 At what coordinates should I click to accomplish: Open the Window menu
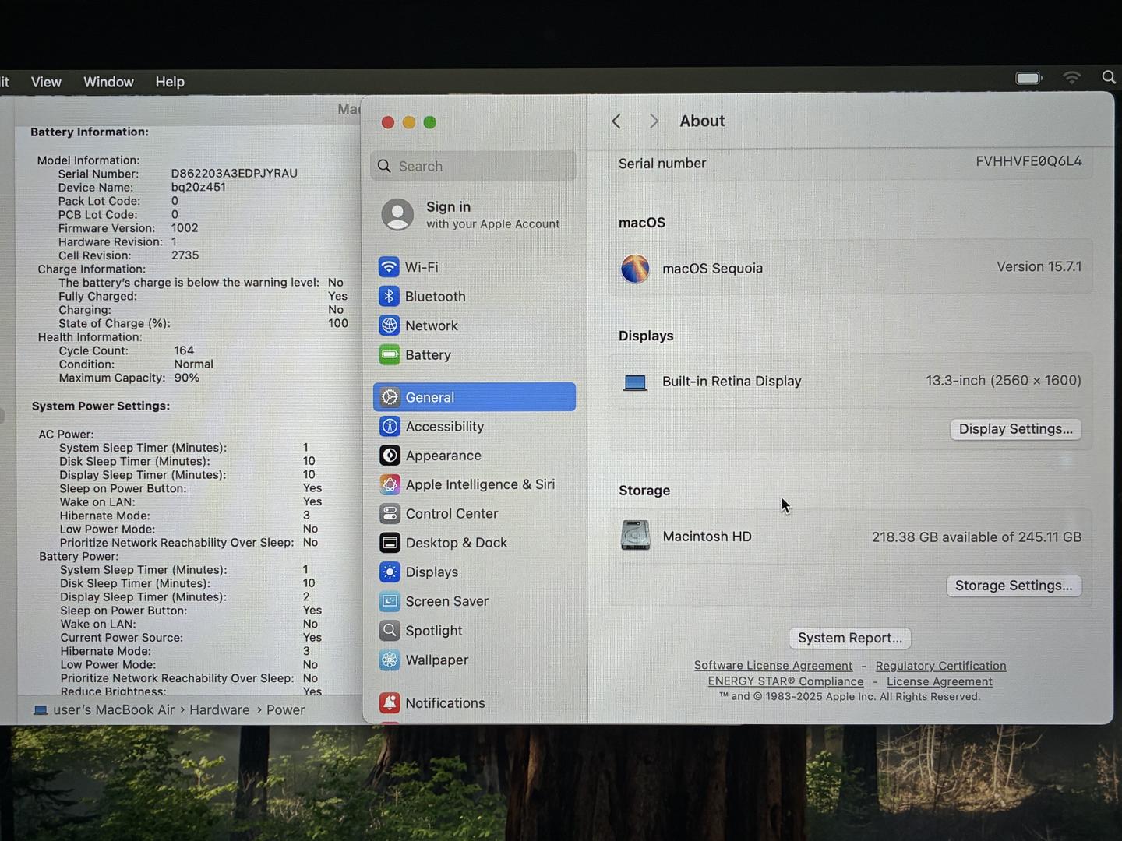108,82
